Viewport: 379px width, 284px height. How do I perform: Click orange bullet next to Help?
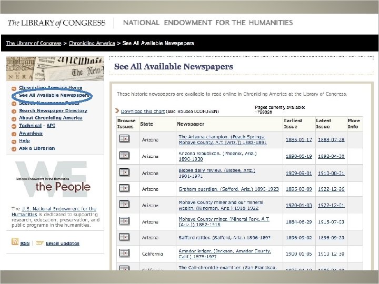point(14,141)
